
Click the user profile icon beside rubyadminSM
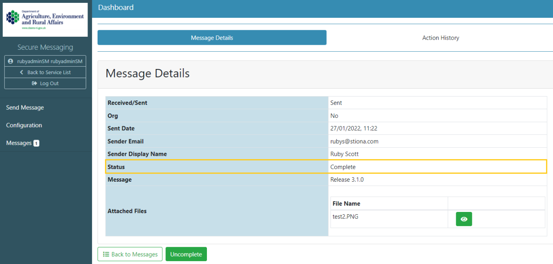point(10,61)
